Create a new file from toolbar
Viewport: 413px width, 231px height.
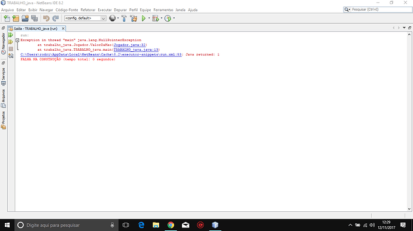pyautogui.click(x=7, y=18)
